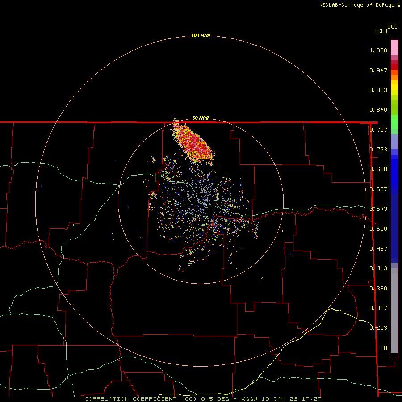Click the [CC] units label
The width and height of the screenshot is (402, 402).
381,31
